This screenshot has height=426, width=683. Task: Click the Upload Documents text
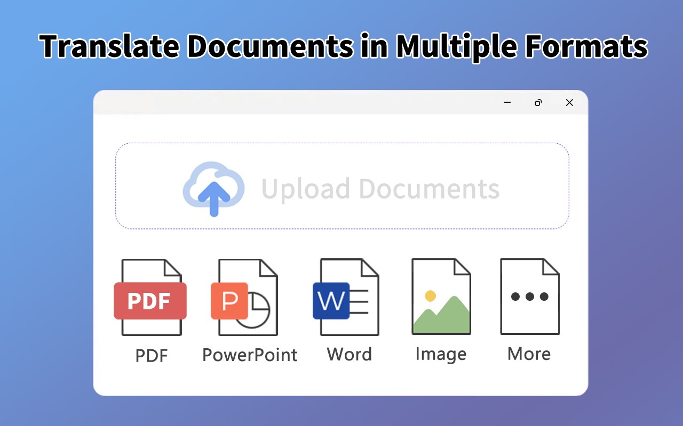click(x=380, y=189)
